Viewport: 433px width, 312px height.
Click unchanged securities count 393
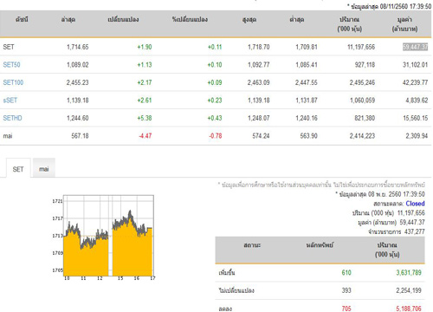click(346, 290)
